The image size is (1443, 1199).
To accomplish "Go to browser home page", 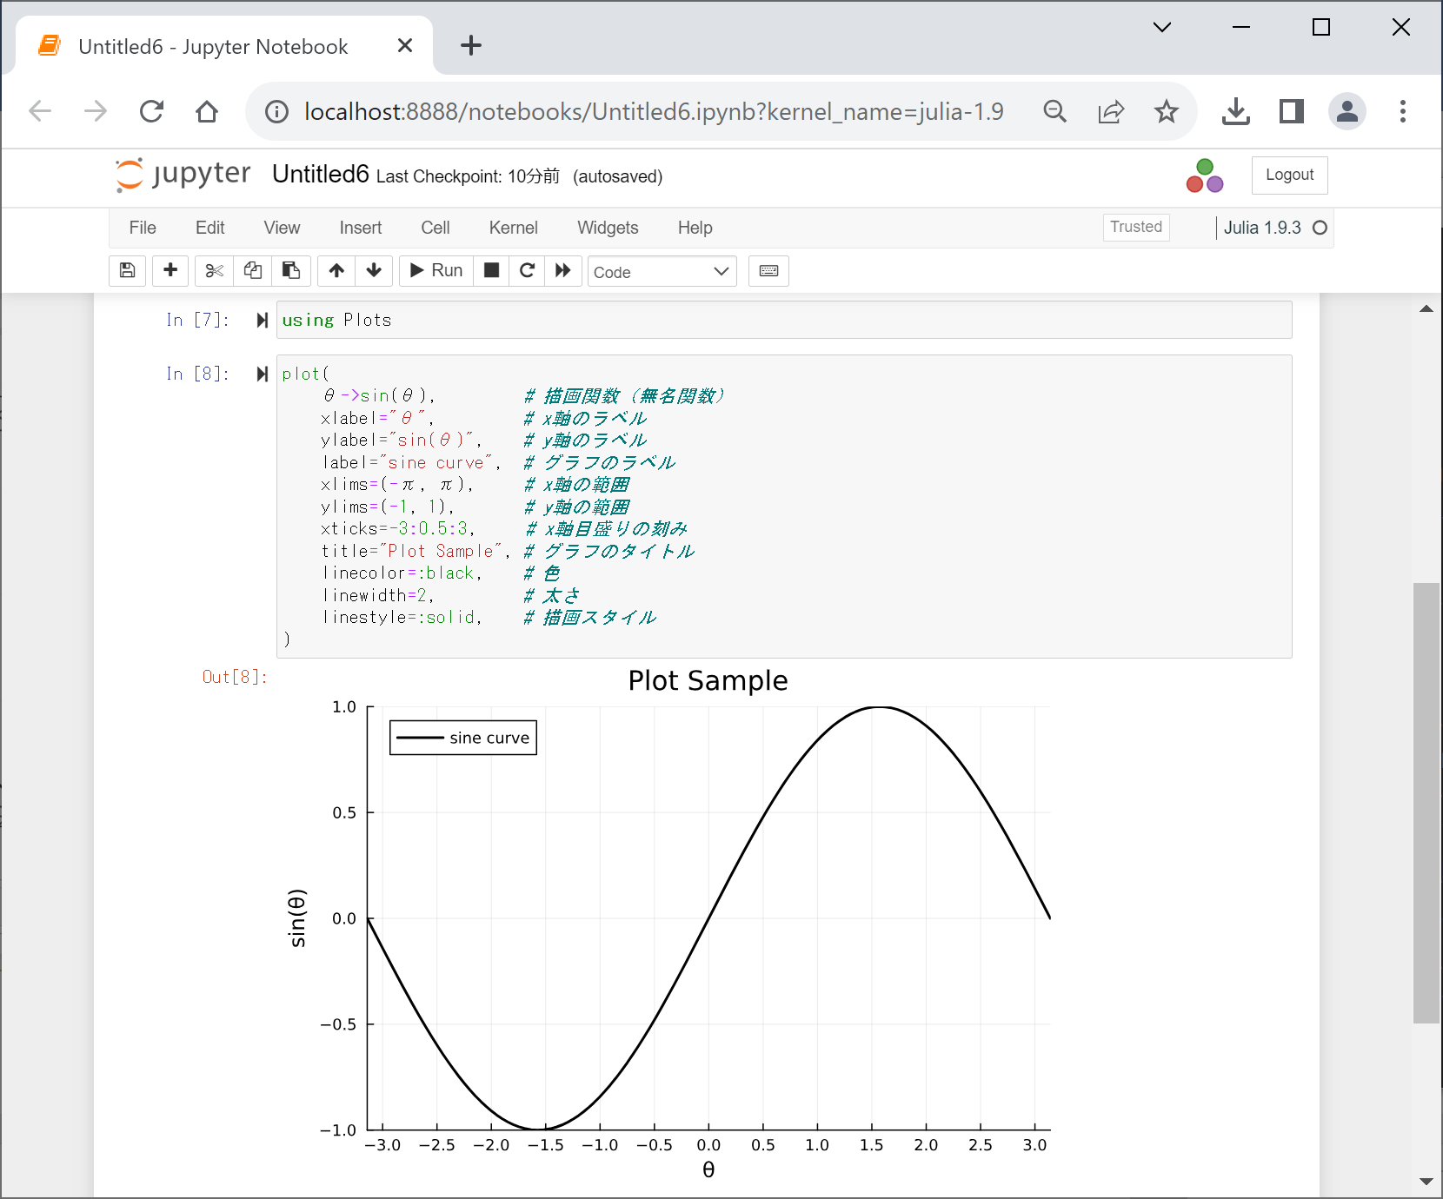I will point(207,111).
